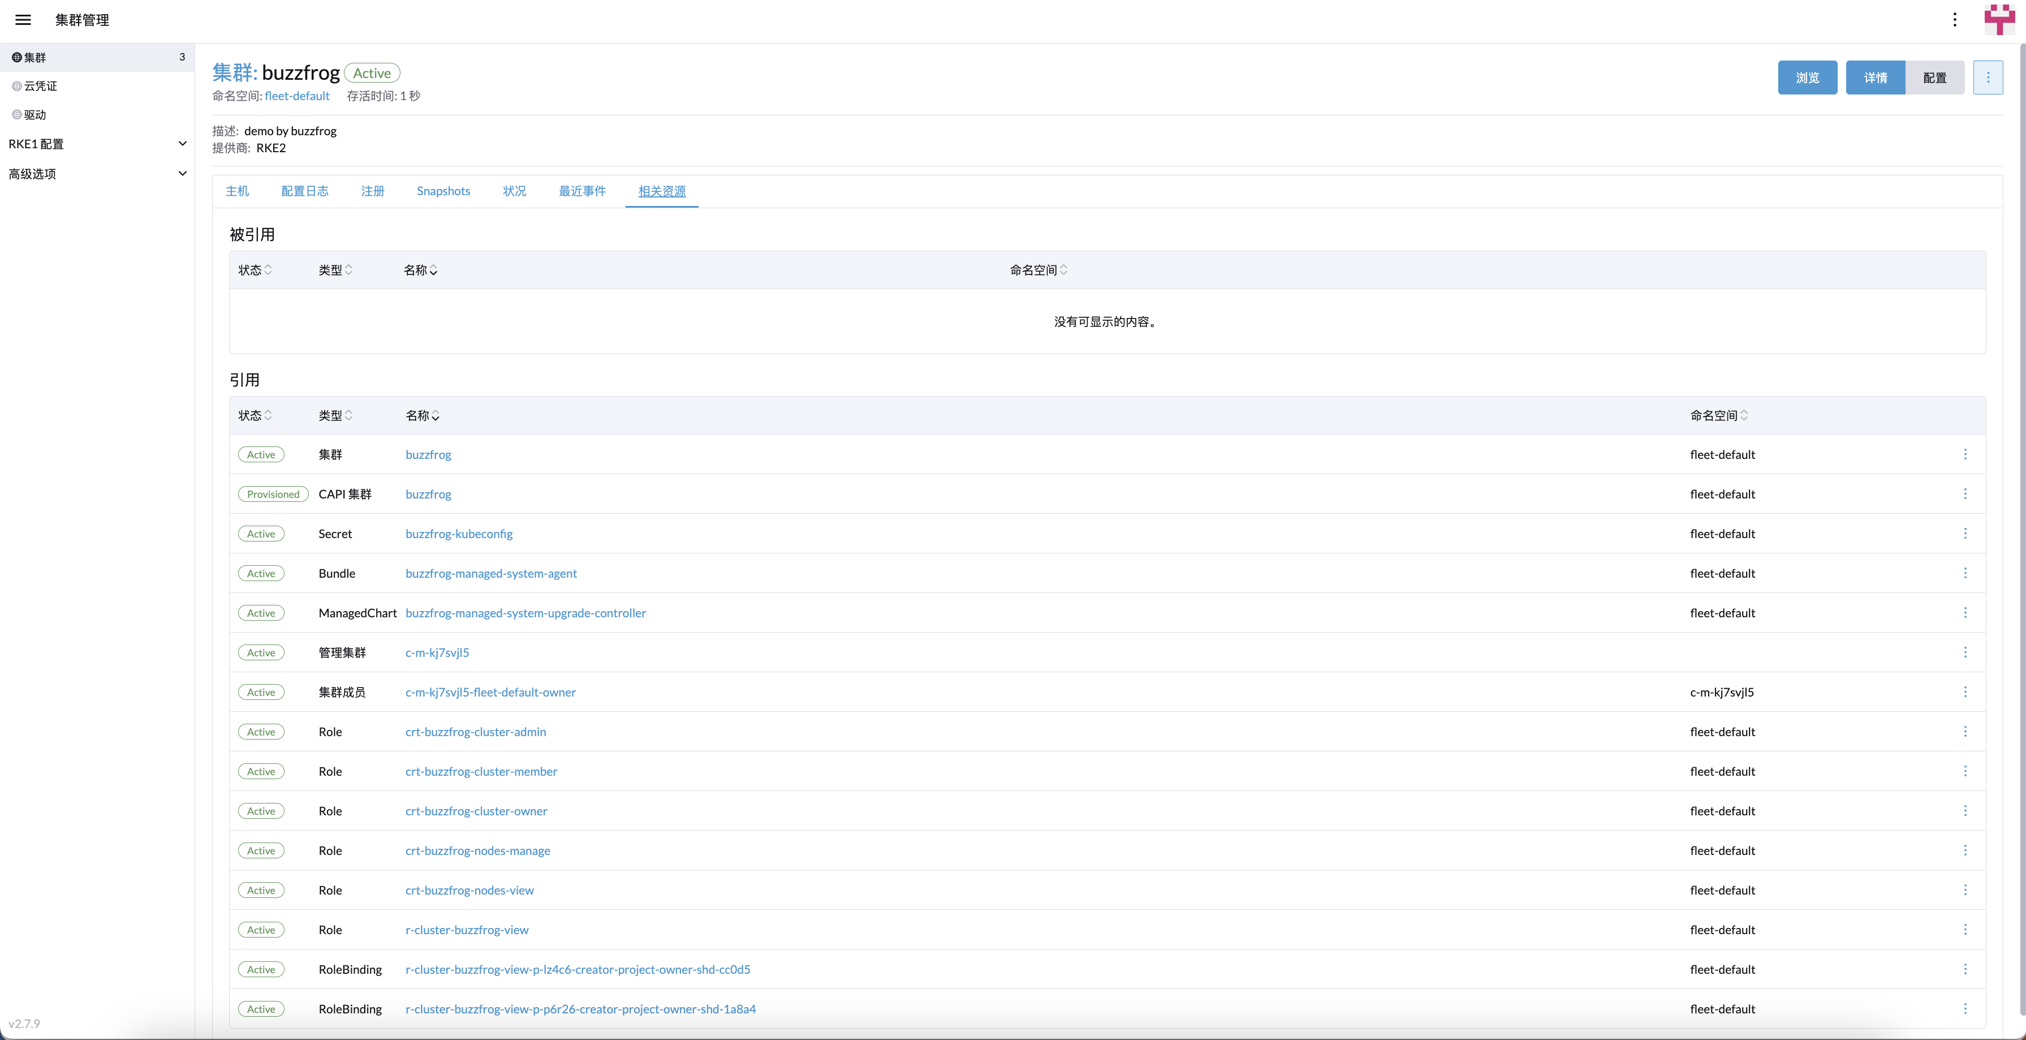Open row actions for crt-buzzfrog-nodes-manage Role
This screenshot has height=1040, width=2026.
click(x=1965, y=850)
